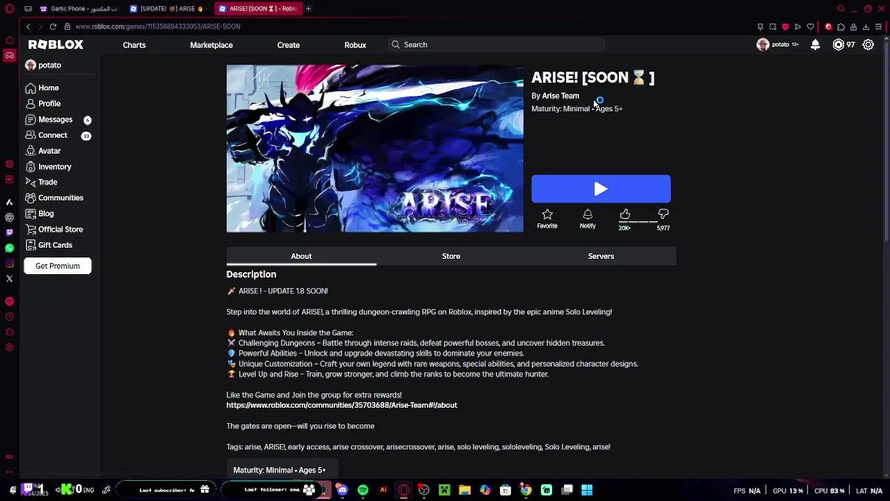Open Roblox notifications bell in the header
The height and width of the screenshot is (501, 890).
point(816,45)
